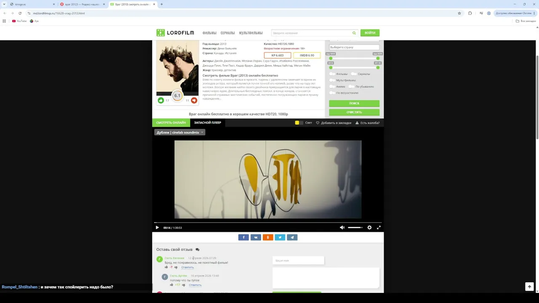Open the Выберите страну country selector
The image size is (539, 303).
(x=354, y=47)
